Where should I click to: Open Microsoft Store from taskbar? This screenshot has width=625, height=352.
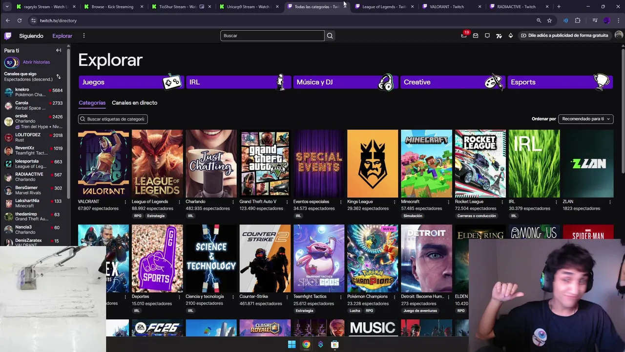[335, 344]
